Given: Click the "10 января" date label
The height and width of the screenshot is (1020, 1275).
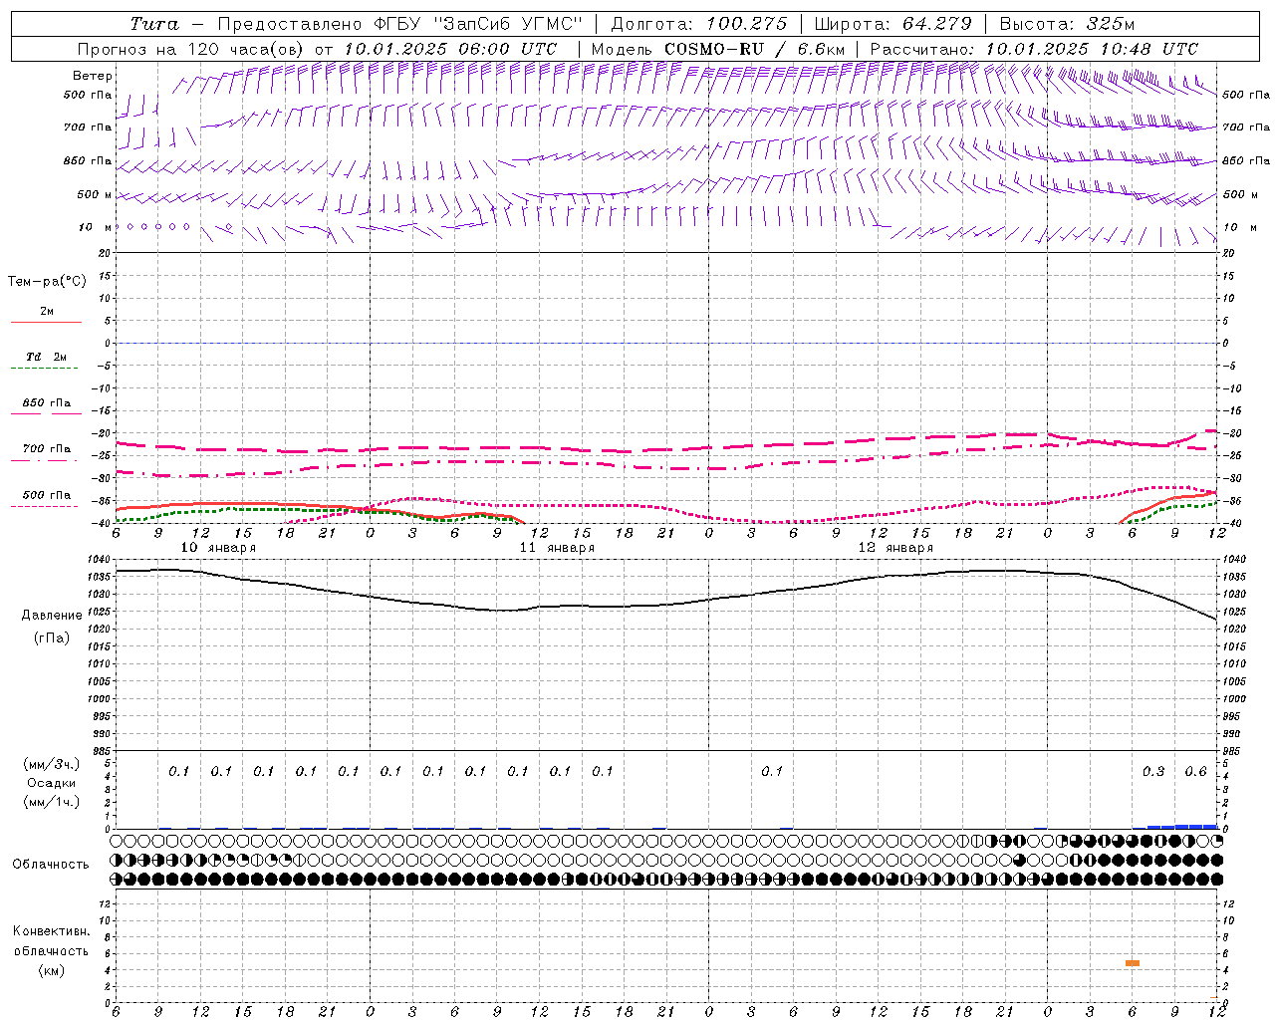Looking at the screenshot, I should coord(218,548).
